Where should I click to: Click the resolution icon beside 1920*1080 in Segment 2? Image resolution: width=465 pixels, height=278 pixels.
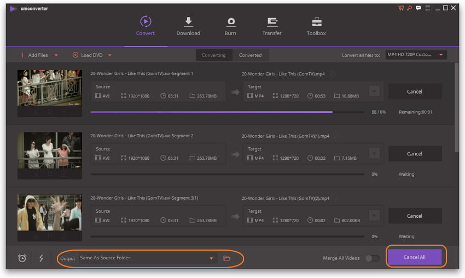(x=124, y=158)
